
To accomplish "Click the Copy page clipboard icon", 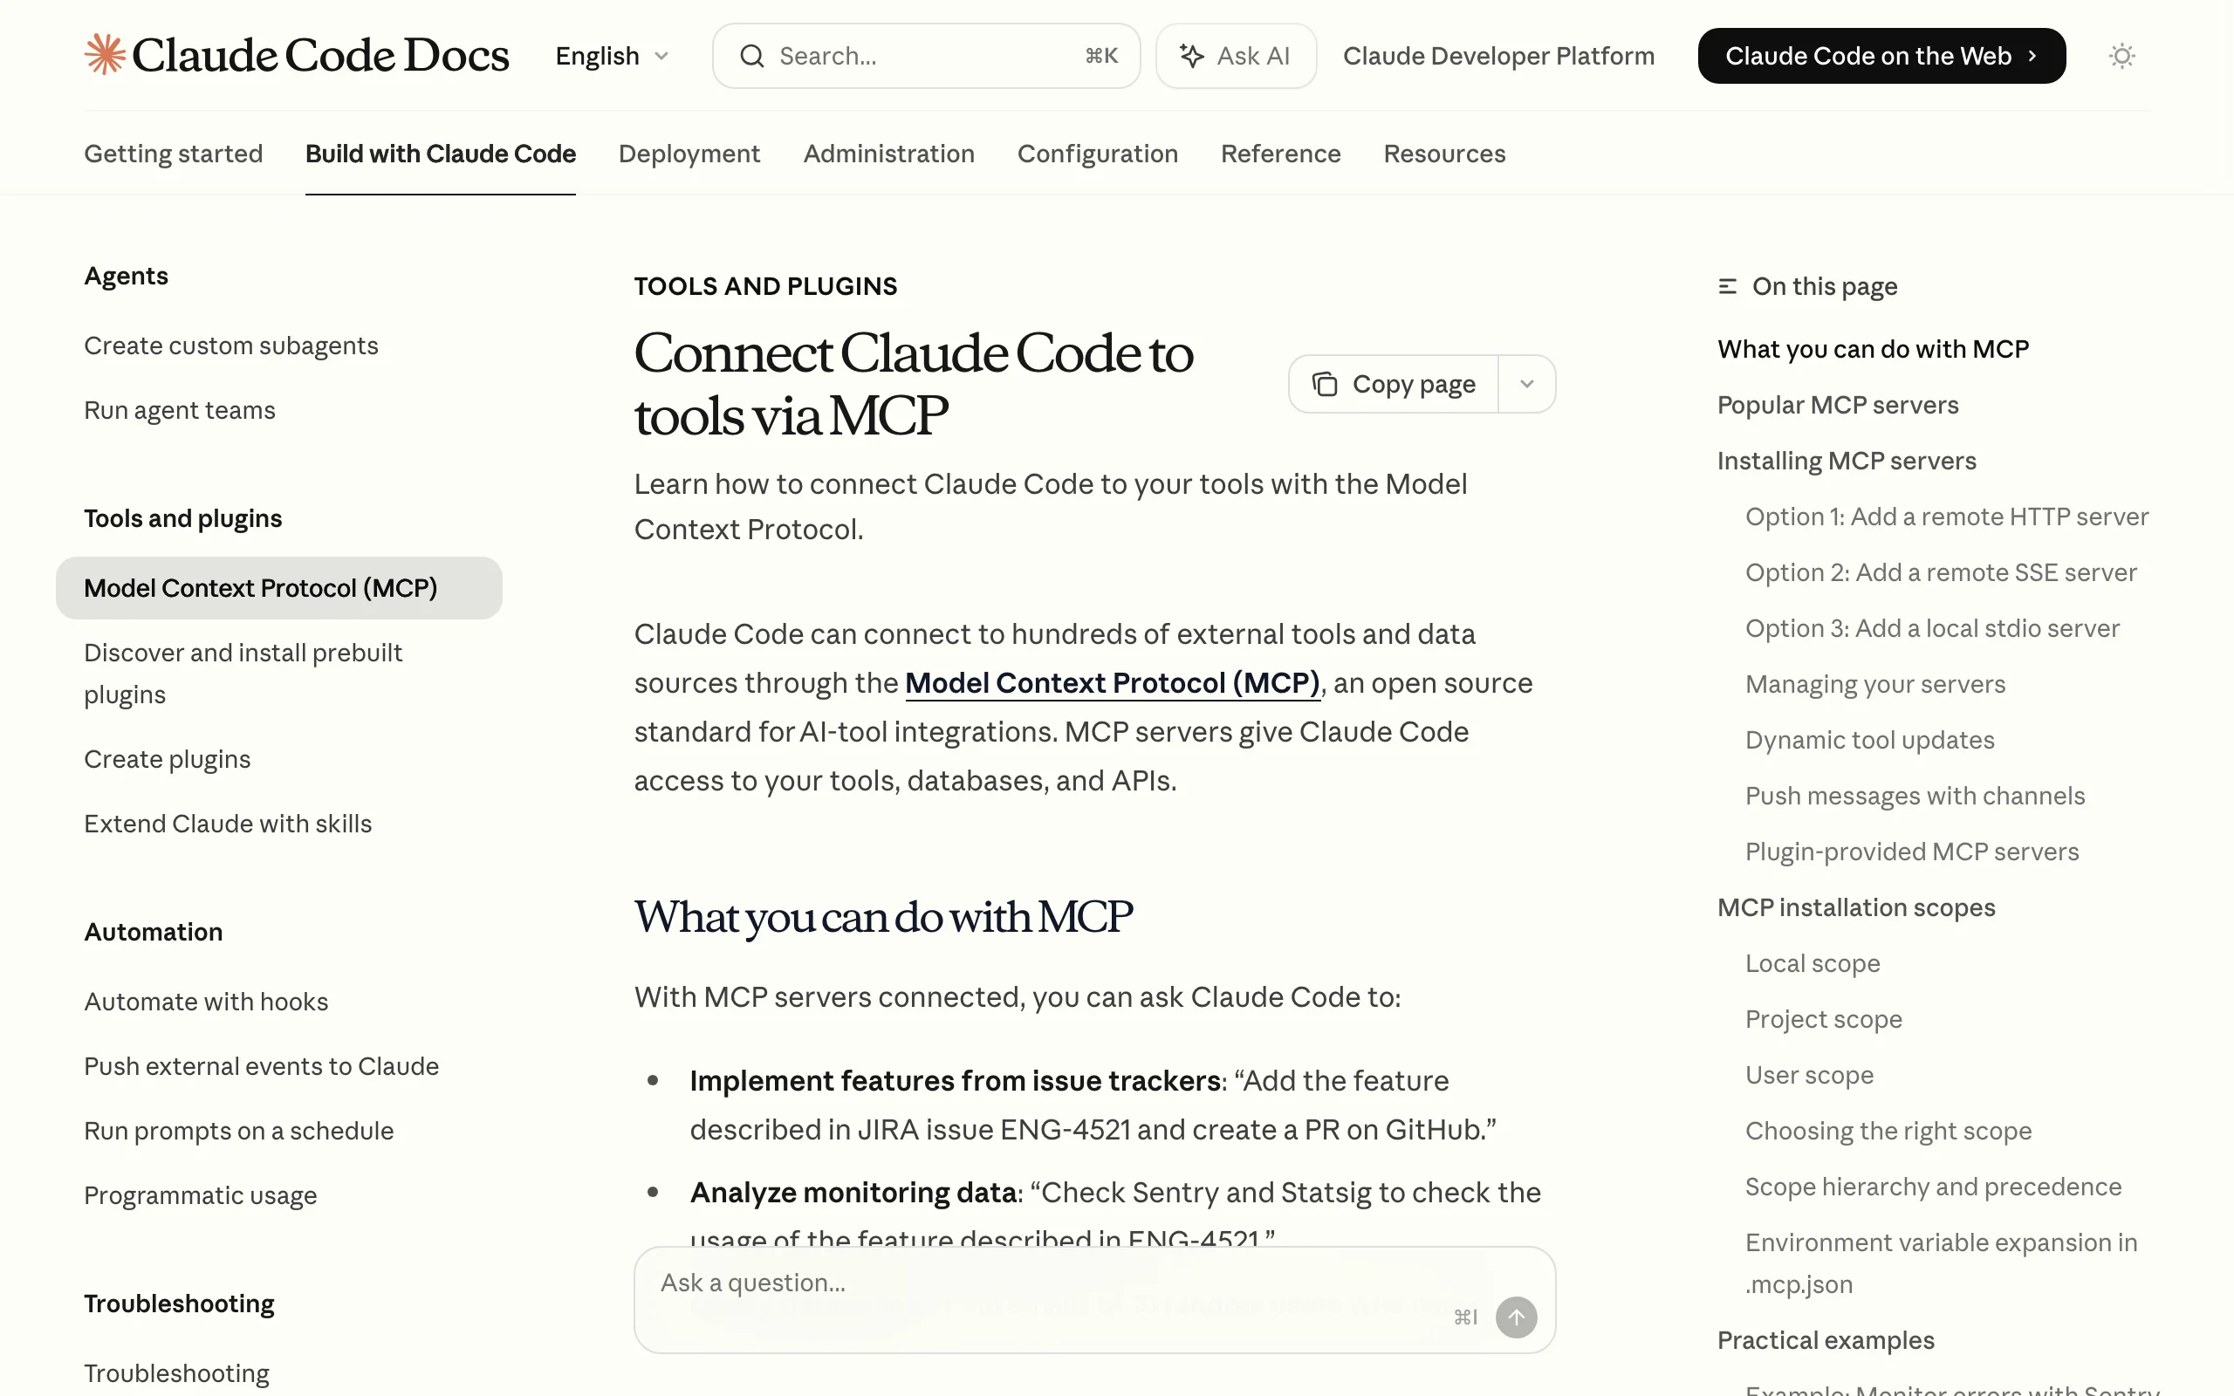I will point(1325,384).
